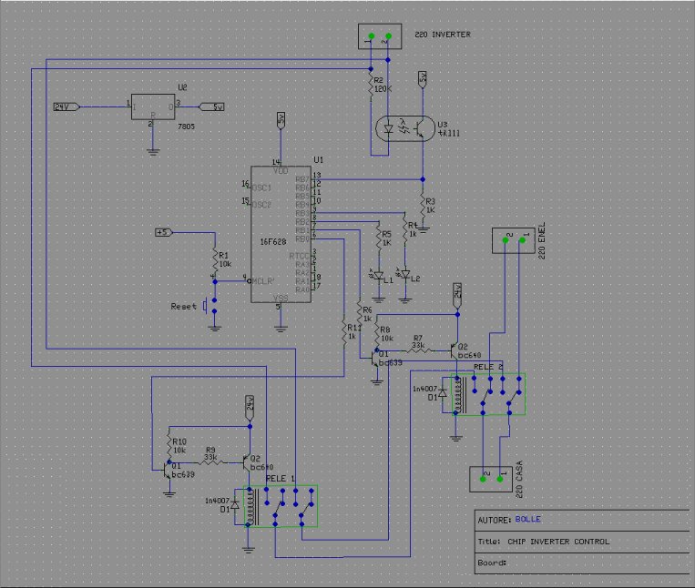695x588 pixels.
Task: Select the 24V input port tag
Action: [x=66, y=106]
